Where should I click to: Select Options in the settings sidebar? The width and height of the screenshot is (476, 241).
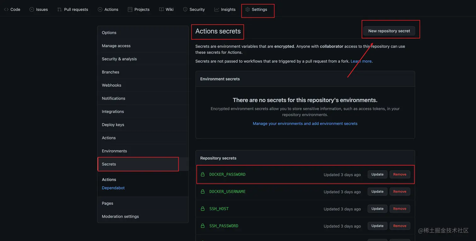pos(143,33)
